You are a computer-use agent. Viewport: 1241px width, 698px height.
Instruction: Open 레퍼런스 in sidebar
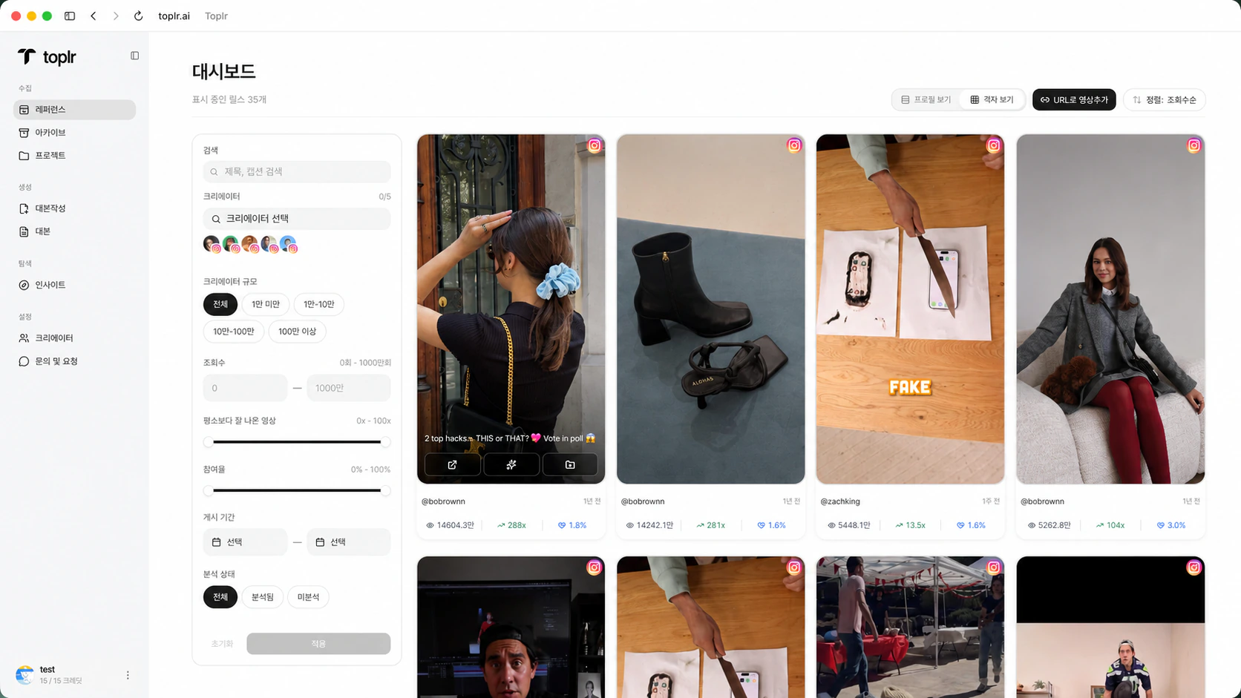click(74, 110)
